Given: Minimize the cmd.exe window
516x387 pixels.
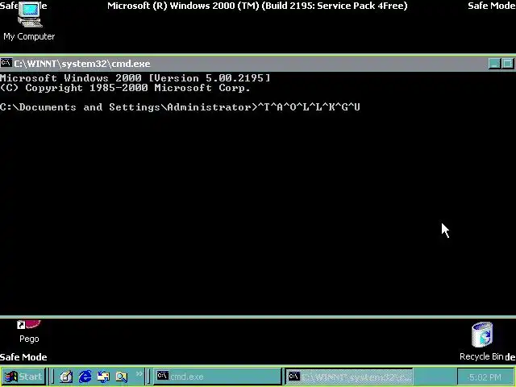Looking at the screenshot, I should pos(494,64).
